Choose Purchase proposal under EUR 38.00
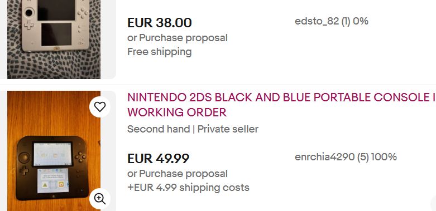Screen dimensions: 436x211 183,38
